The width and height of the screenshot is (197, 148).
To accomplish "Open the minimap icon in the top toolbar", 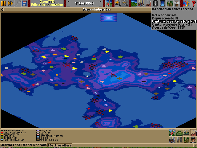I will coord(109,3).
